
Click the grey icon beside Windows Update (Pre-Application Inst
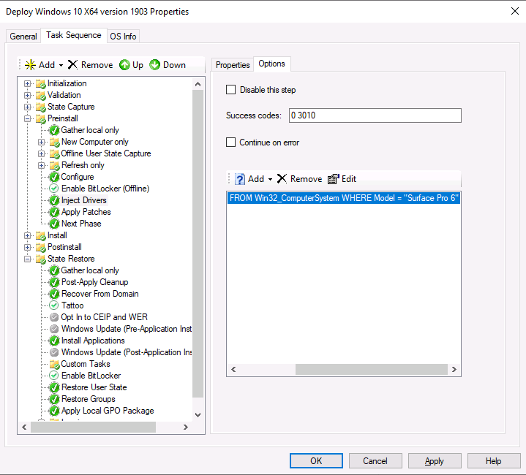coord(54,329)
